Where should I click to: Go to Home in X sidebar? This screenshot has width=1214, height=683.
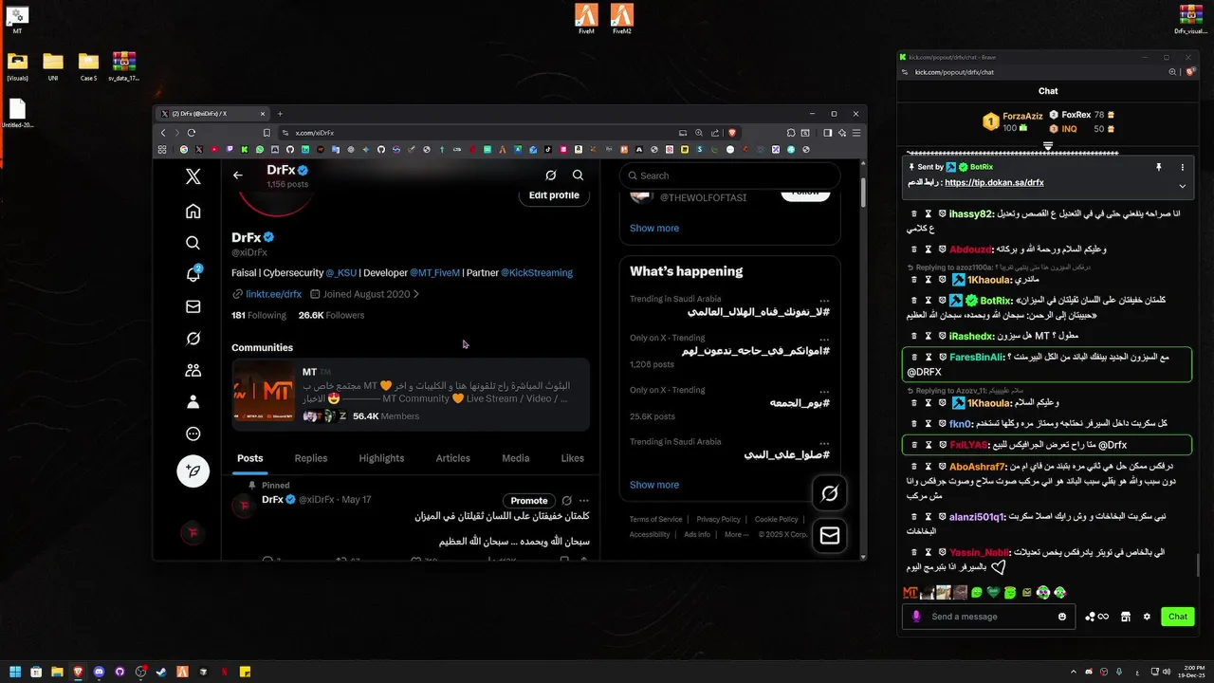(x=193, y=211)
